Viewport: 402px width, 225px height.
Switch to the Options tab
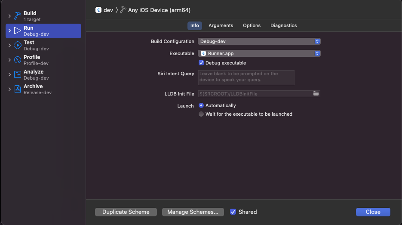252,25
